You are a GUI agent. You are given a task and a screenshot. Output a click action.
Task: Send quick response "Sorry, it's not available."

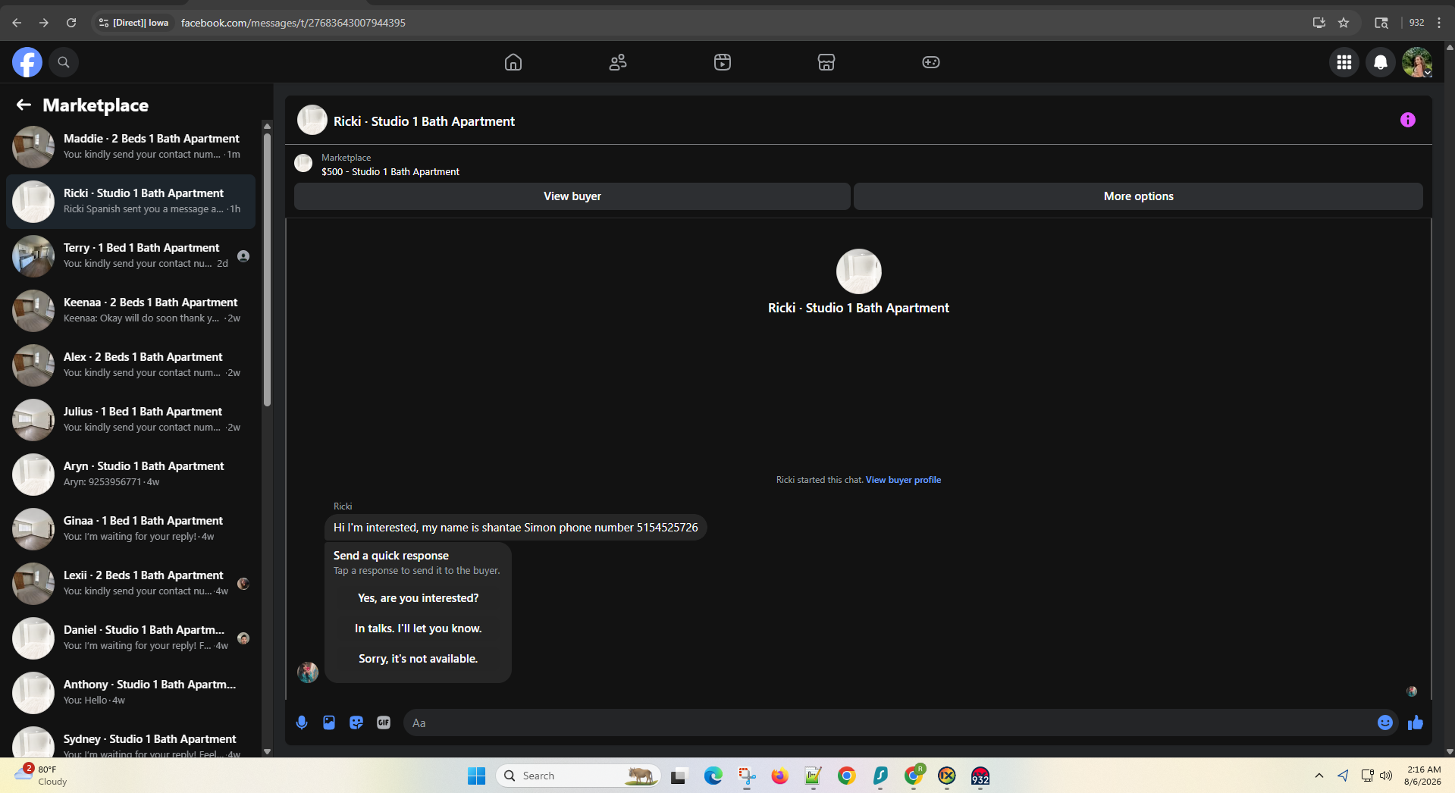click(419, 659)
